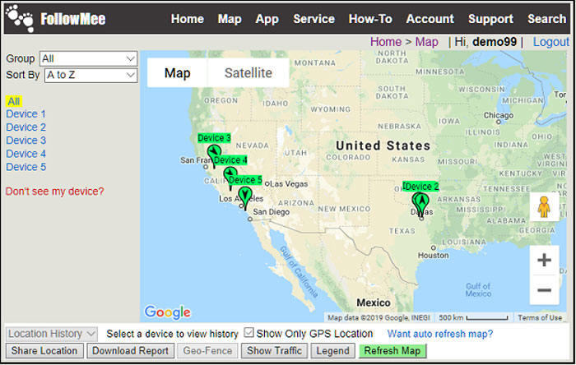Click the Show Traffic button
Viewport: 576px width, 365px height.
point(274,351)
